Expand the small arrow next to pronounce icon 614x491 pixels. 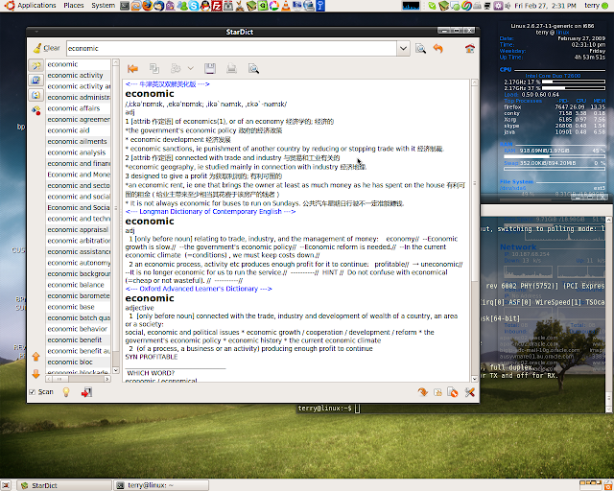[191, 68]
